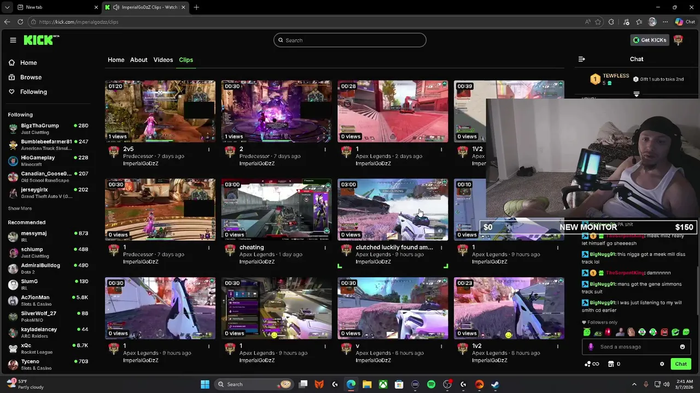Screen dimensions: 700x393
Task: Switch to channel About tab
Action: 139,59
